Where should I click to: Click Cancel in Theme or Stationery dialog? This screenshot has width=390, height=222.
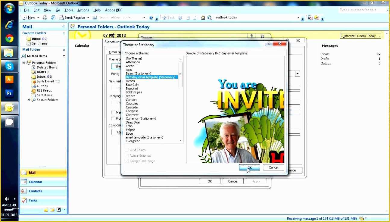coord(273,167)
